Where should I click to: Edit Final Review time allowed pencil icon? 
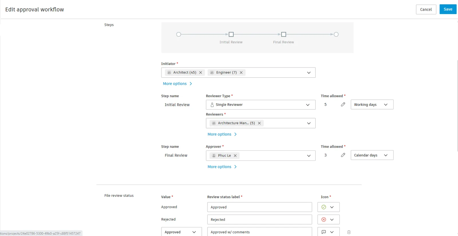pos(343,155)
